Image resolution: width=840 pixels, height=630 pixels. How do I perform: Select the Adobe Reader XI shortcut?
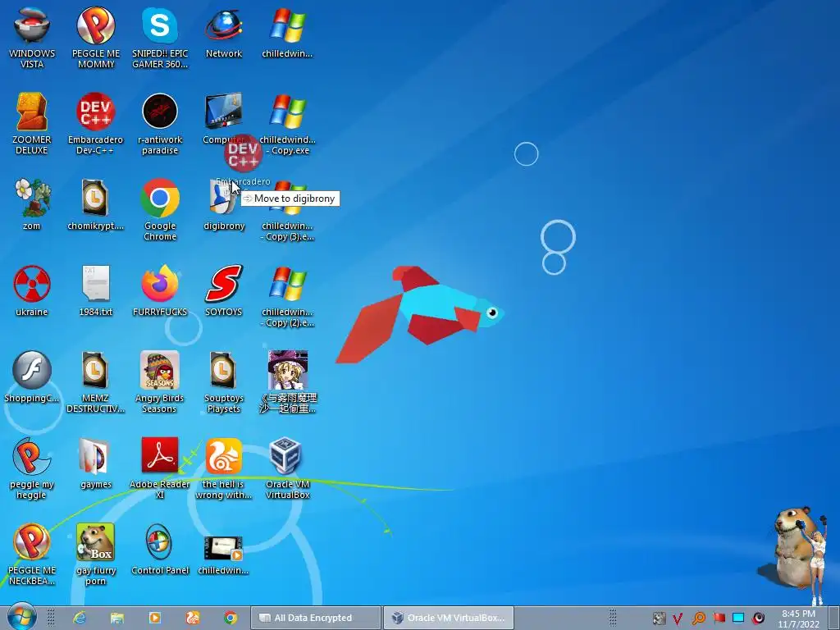(160, 468)
